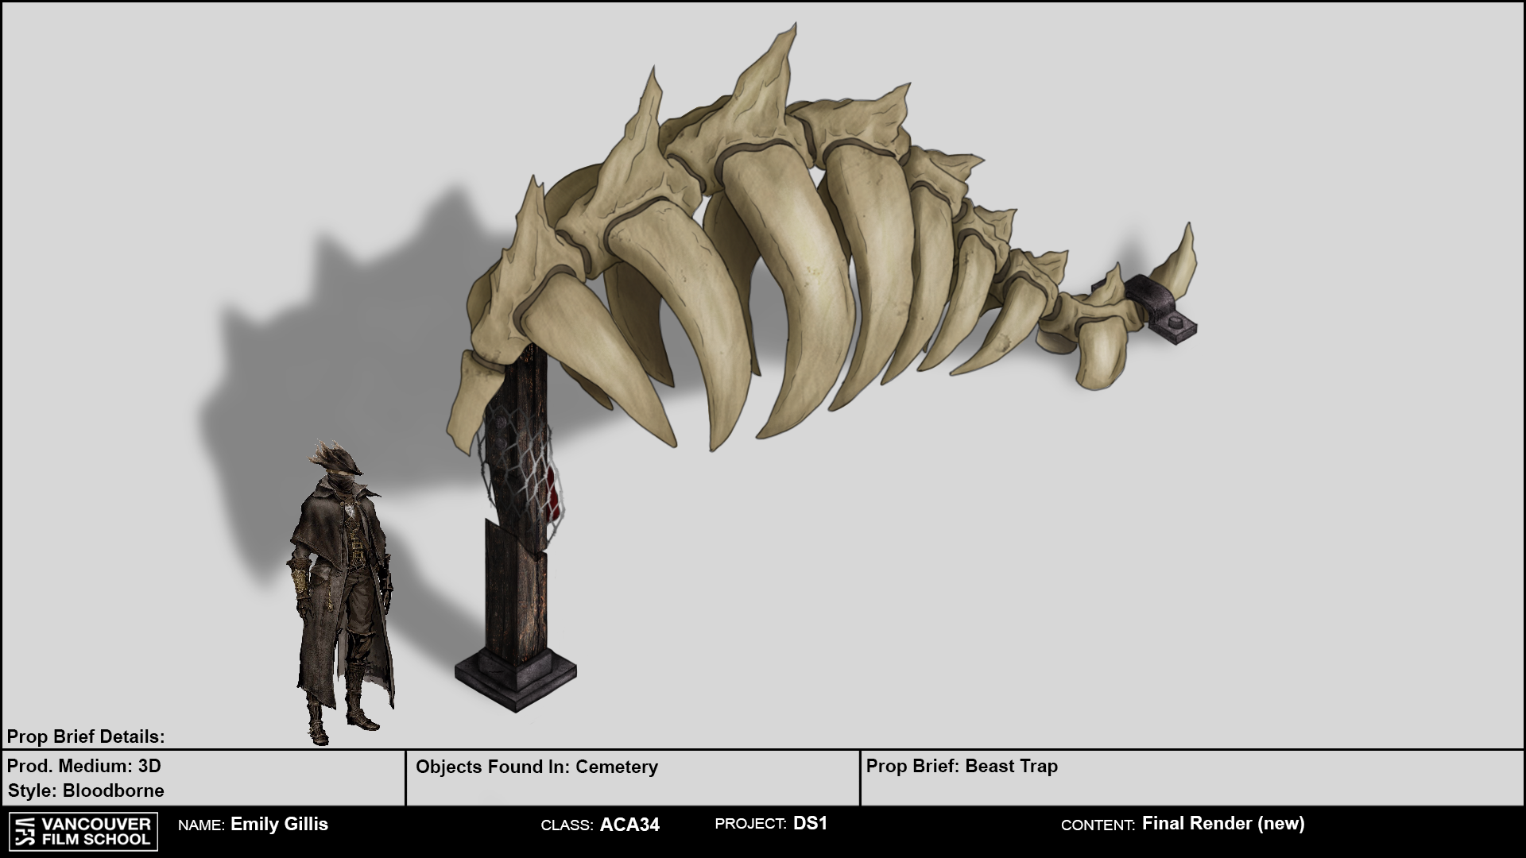Viewport: 1526px width, 858px height.
Task: Click the Vancouver Film School logo
Action: (x=83, y=831)
